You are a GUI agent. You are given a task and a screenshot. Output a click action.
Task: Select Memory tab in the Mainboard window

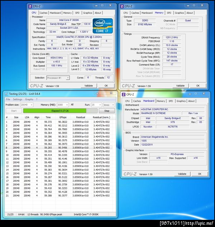pyautogui.click(x=161, y=101)
